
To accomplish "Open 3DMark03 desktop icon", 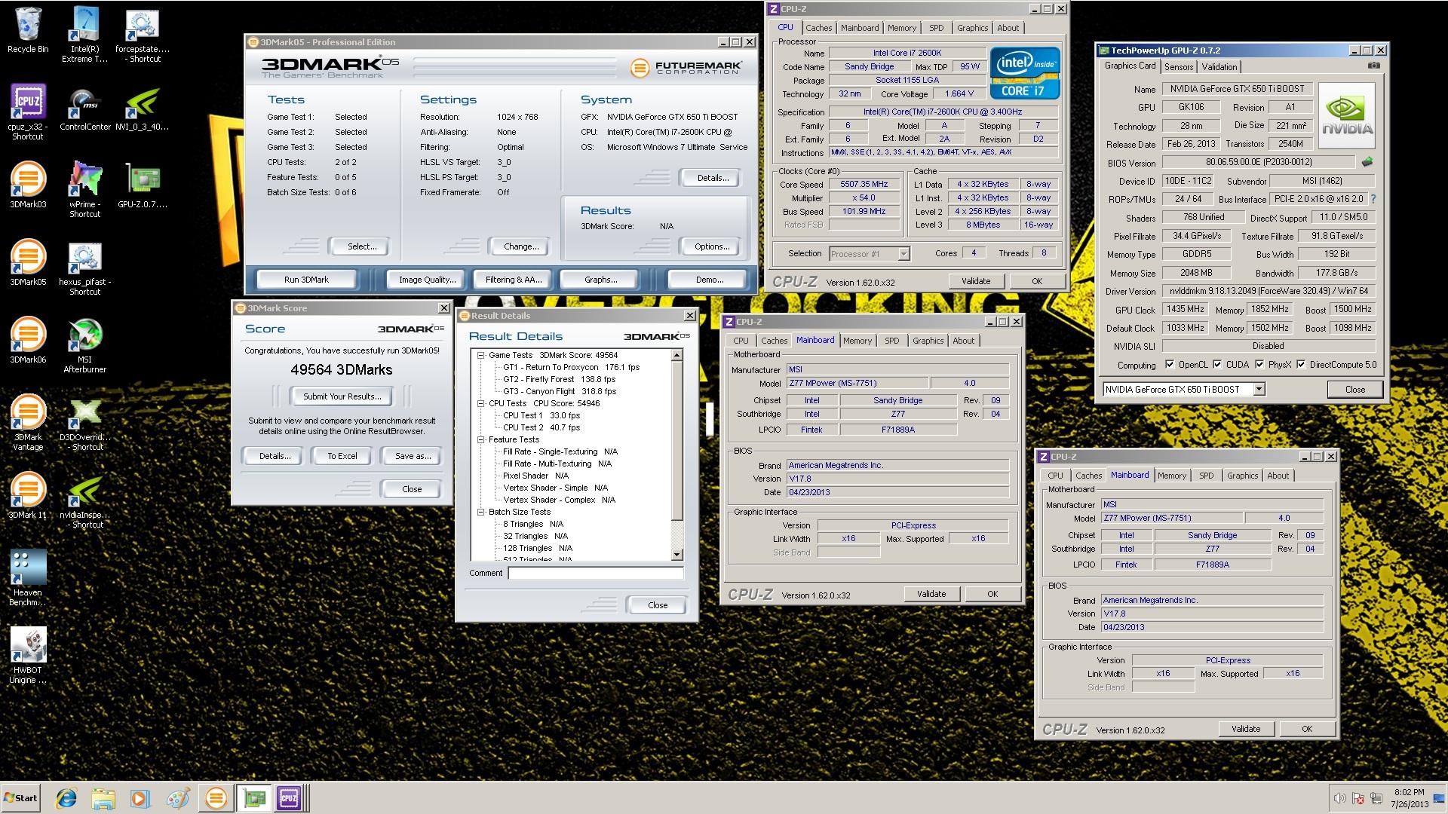I will [x=28, y=185].
